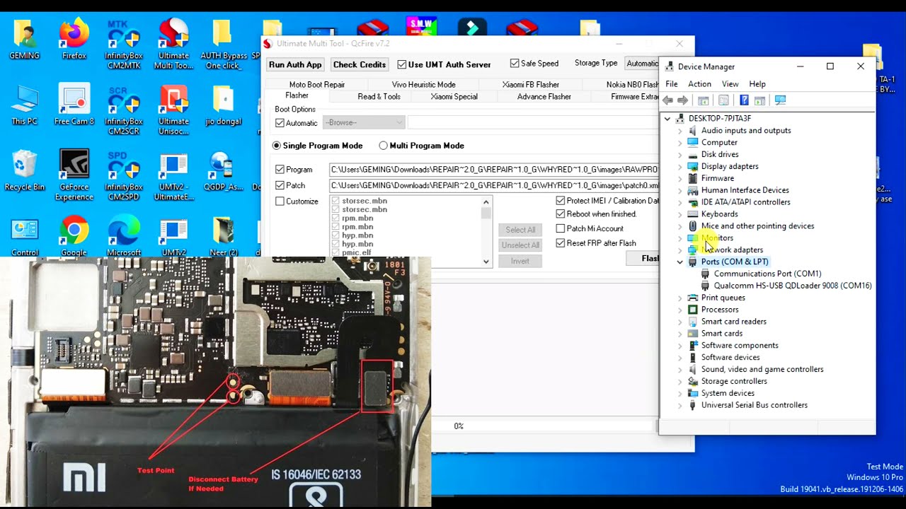The image size is (906, 509).
Task: Launch the Free Cam 8 shortcut
Action: pos(74,105)
